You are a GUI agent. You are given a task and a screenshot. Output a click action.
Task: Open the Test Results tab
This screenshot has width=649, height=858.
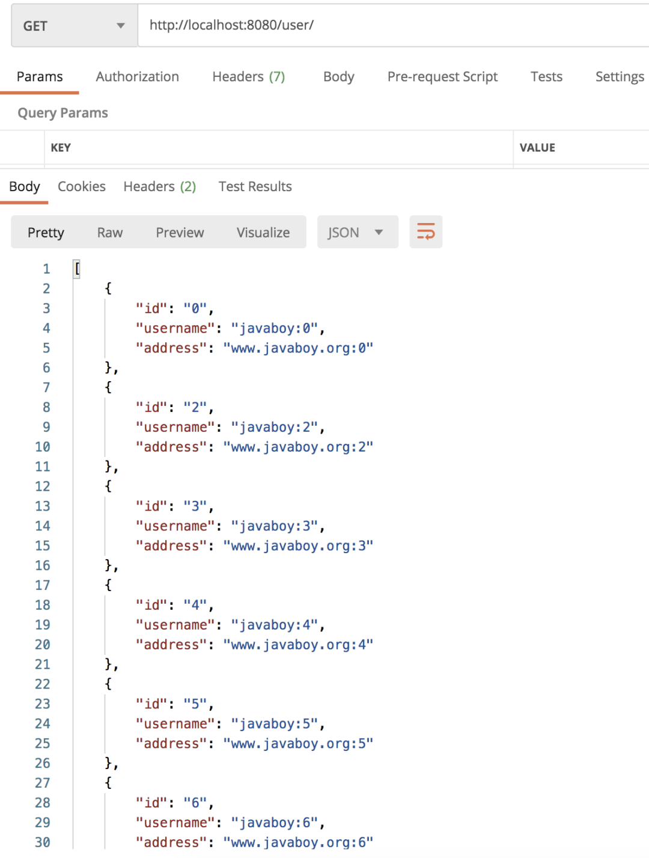tap(255, 187)
